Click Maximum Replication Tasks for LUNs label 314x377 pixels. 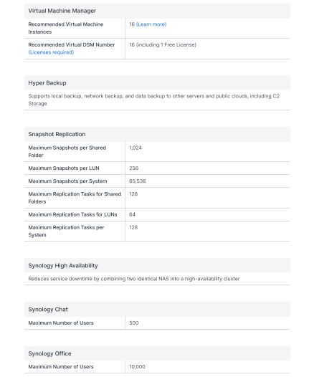click(x=72, y=214)
